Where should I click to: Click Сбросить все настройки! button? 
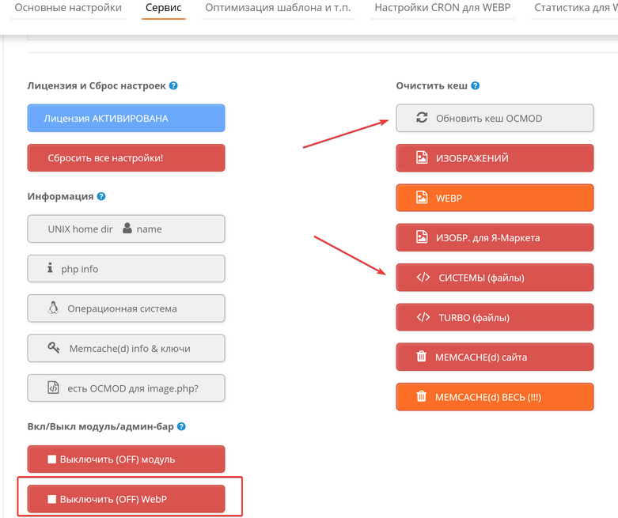click(126, 158)
